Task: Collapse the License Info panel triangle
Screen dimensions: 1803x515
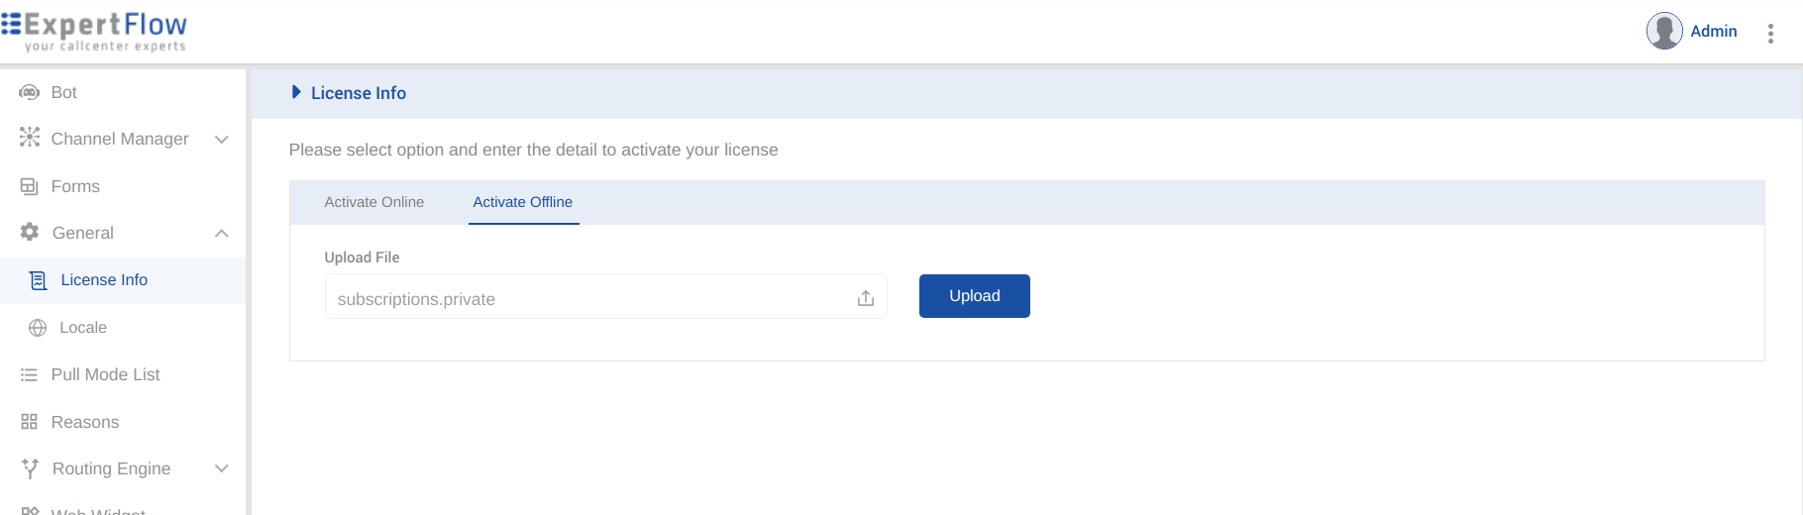Action: 295,92
